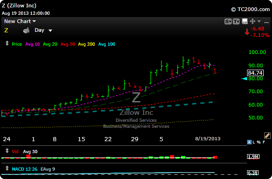The height and width of the screenshot is (179, 272).
Task: Open the T dropdown button
Action: pos(236,22)
